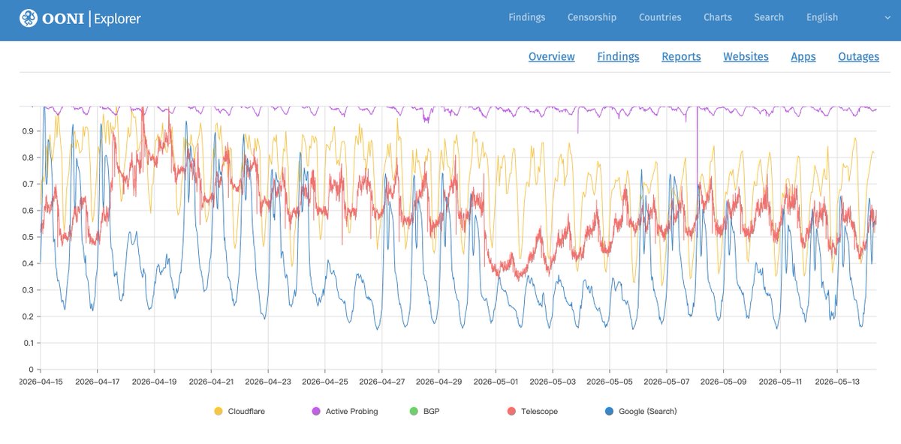Screen dimensions: 901x444
Task: Open the Findings item in header navigation
Action: [527, 17]
